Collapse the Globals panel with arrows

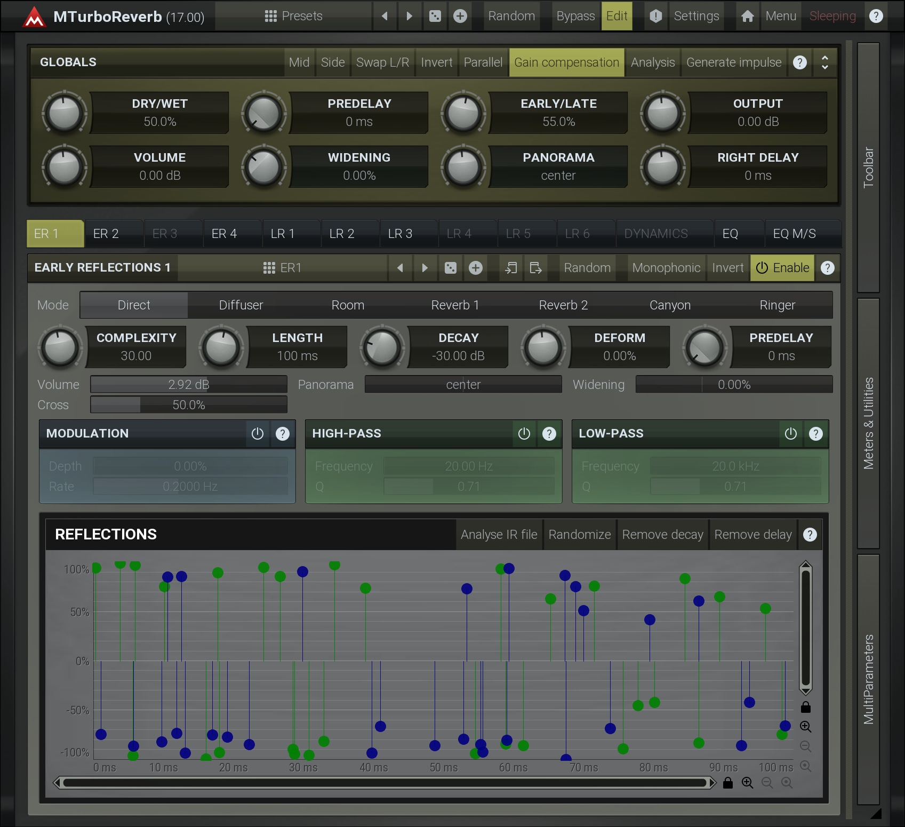[824, 62]
